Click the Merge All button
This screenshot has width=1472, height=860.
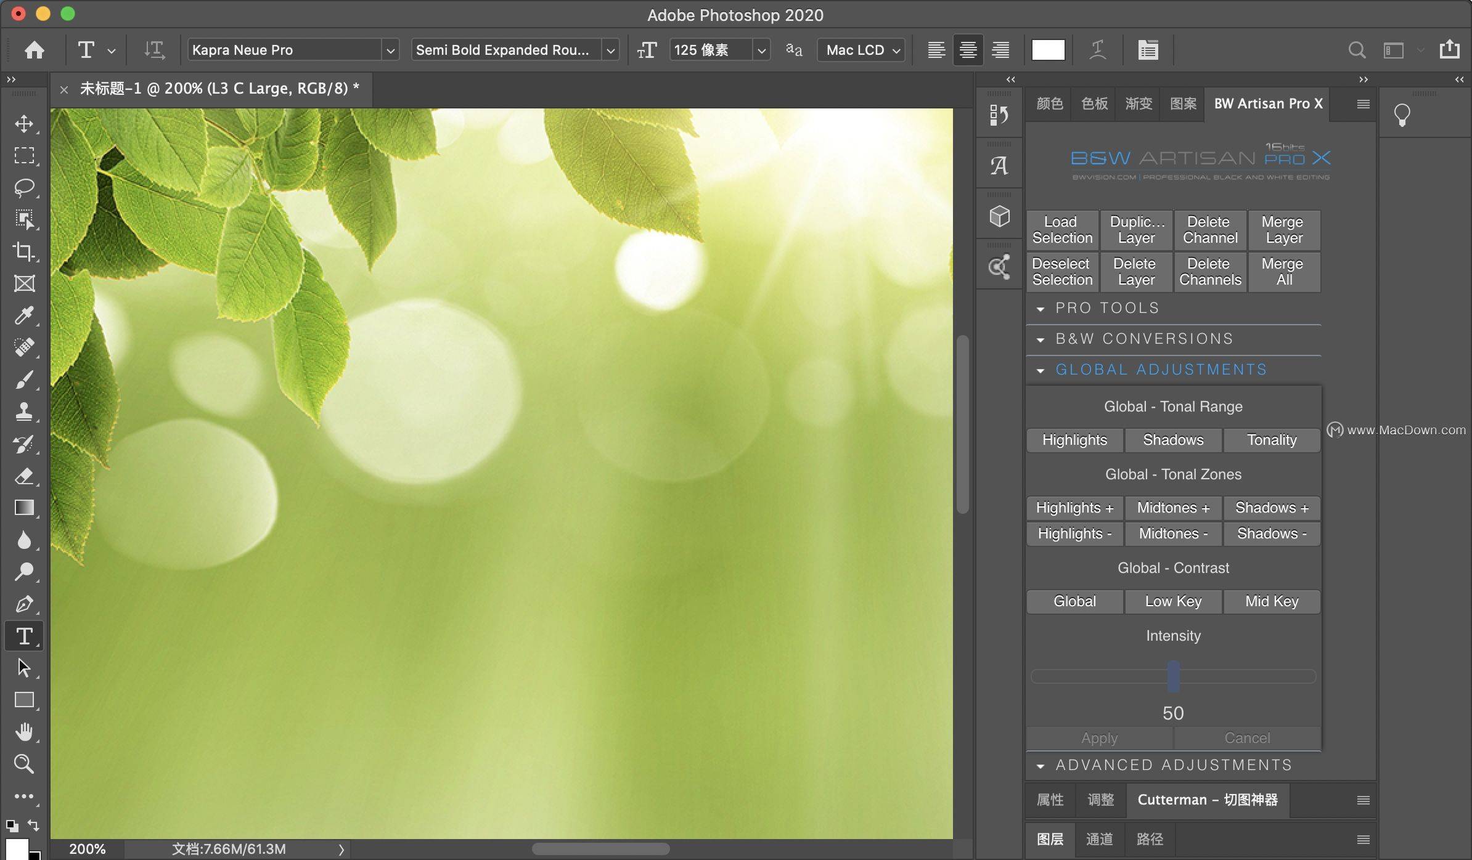[x=1284, y=272]
